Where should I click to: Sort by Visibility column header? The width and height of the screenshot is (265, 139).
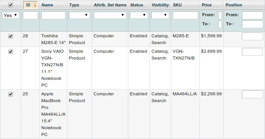(160, 5)
